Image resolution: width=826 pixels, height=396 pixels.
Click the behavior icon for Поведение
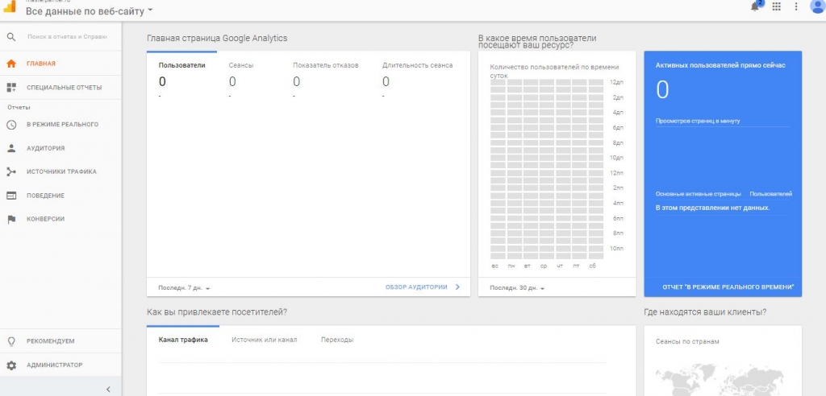click(x=11, y=196)
